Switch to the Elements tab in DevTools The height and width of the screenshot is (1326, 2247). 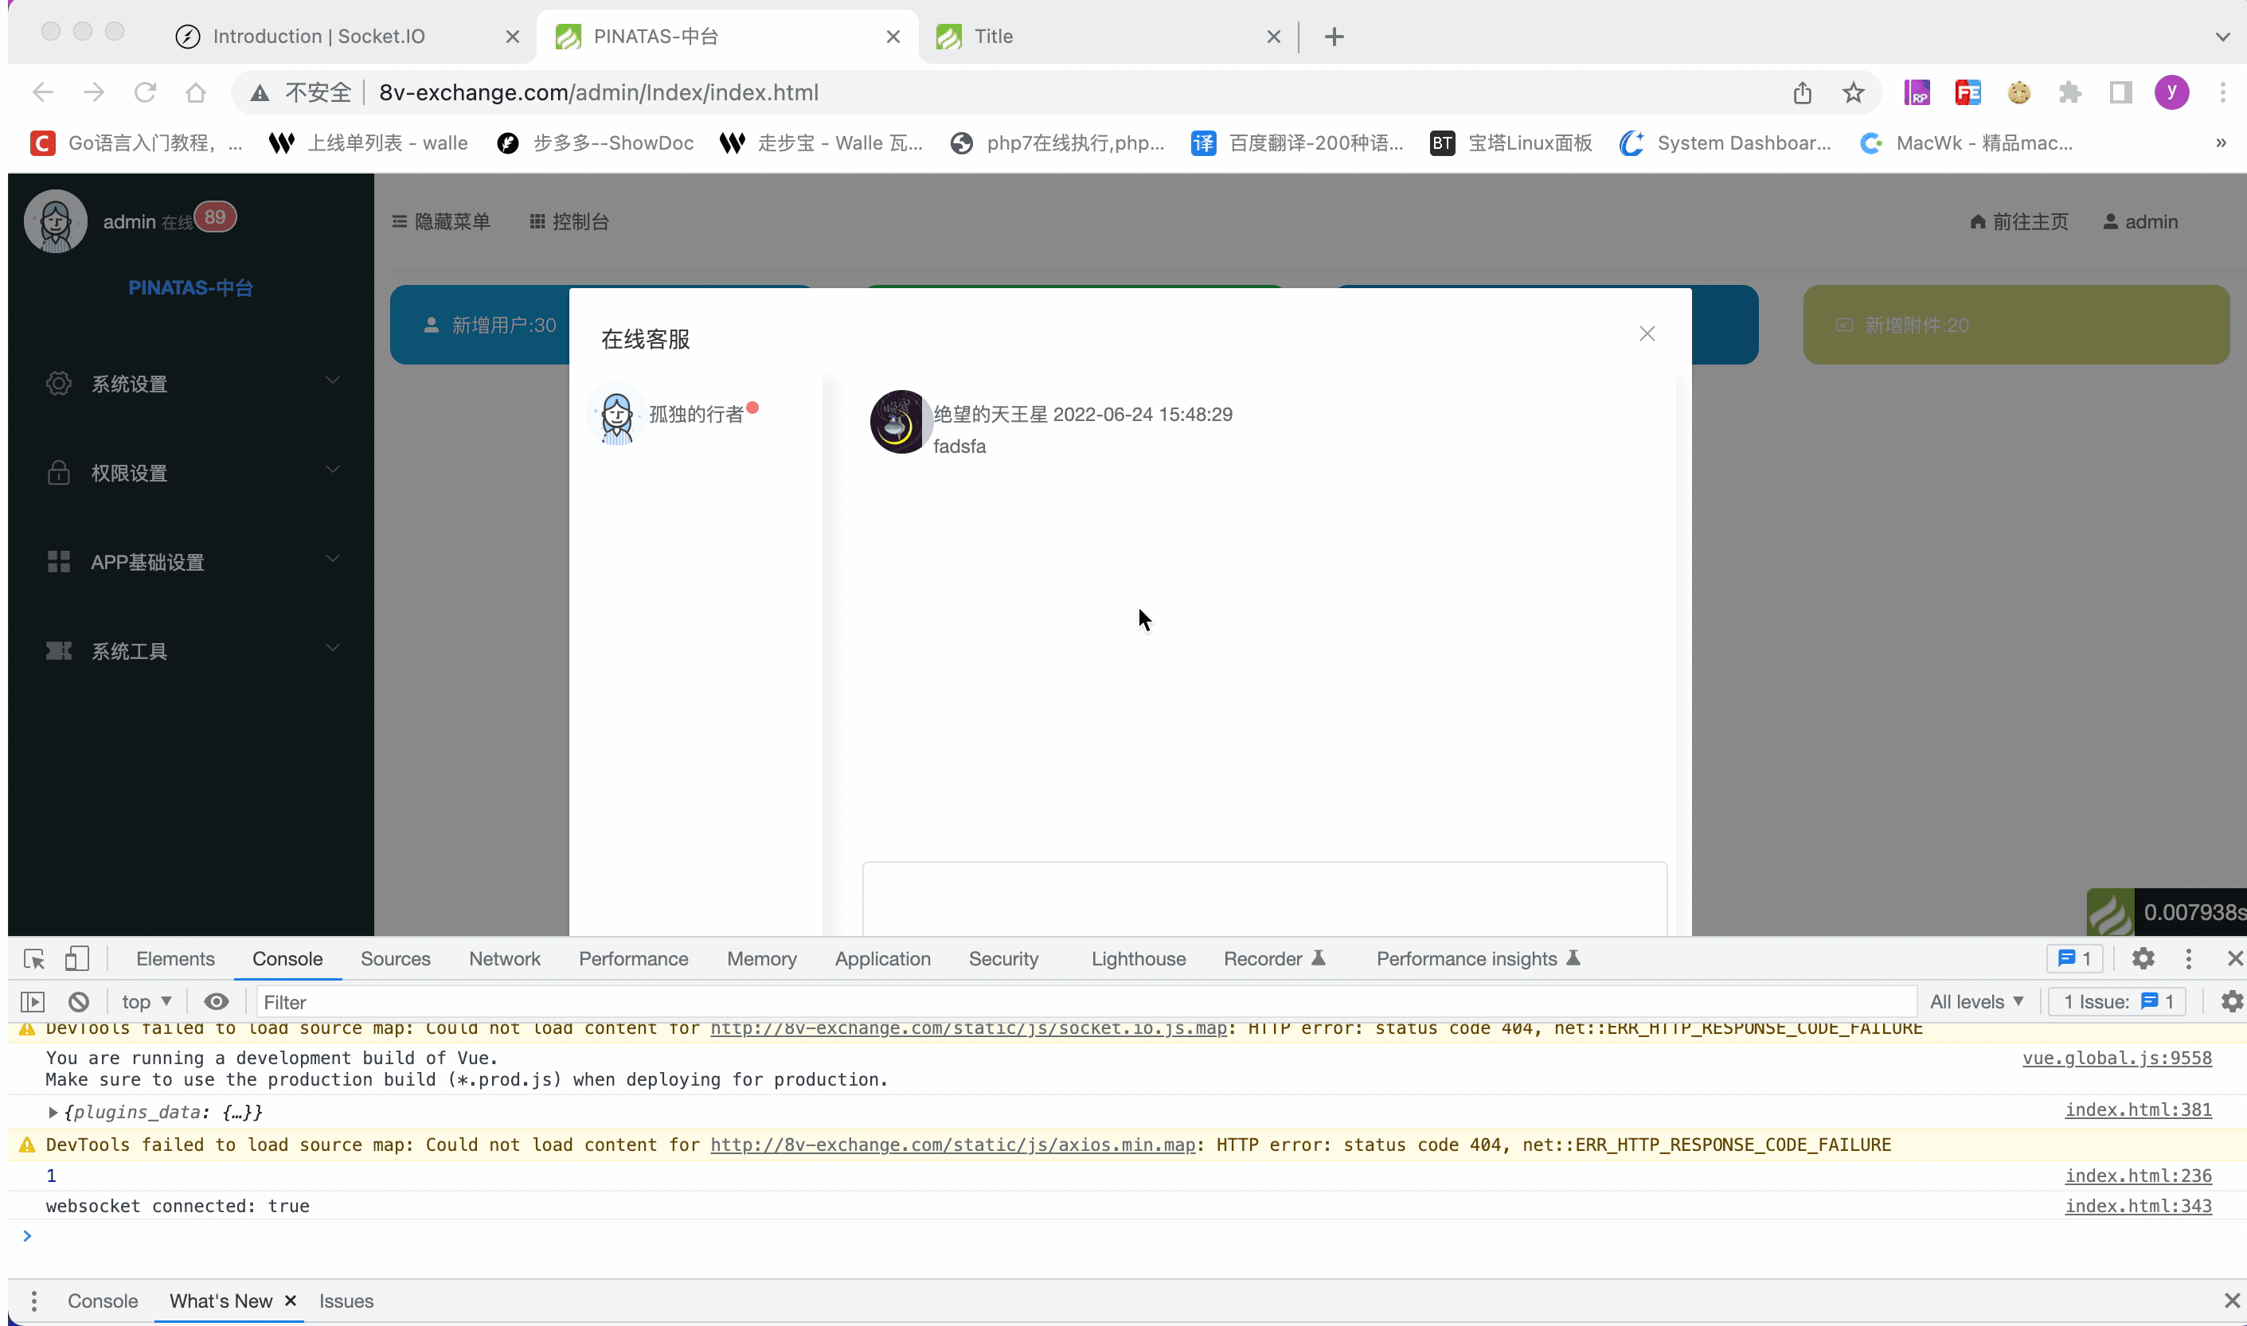coord(175,958)
